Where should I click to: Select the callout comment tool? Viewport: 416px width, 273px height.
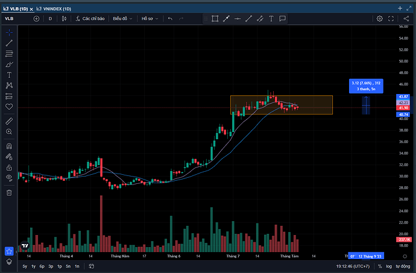[x=283, y=19]
